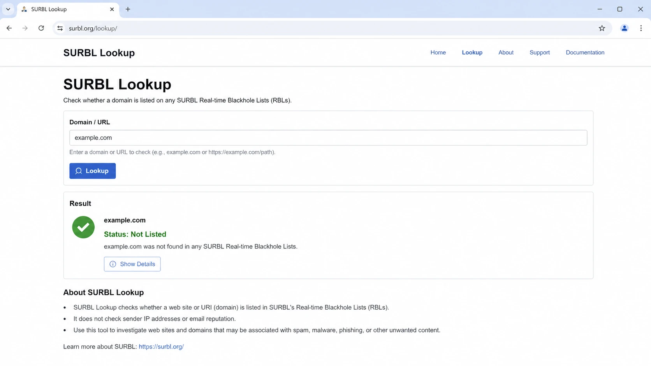The height and width of the screenshot is (366, 651).
Task: Click the Domain / URL input field
Action: [328, 138]
